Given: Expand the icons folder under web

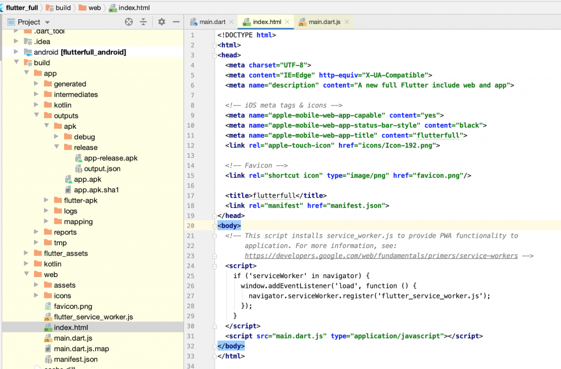Looking at the screenshot, I should [x=36, y=295].
